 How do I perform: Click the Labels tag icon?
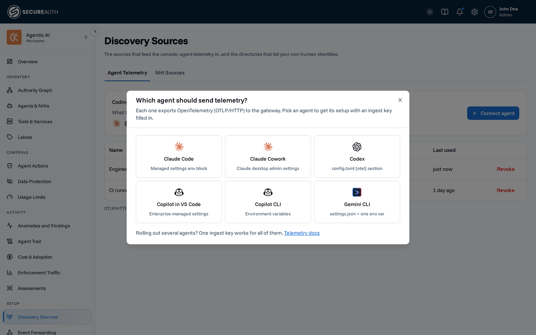pos(10,137)
